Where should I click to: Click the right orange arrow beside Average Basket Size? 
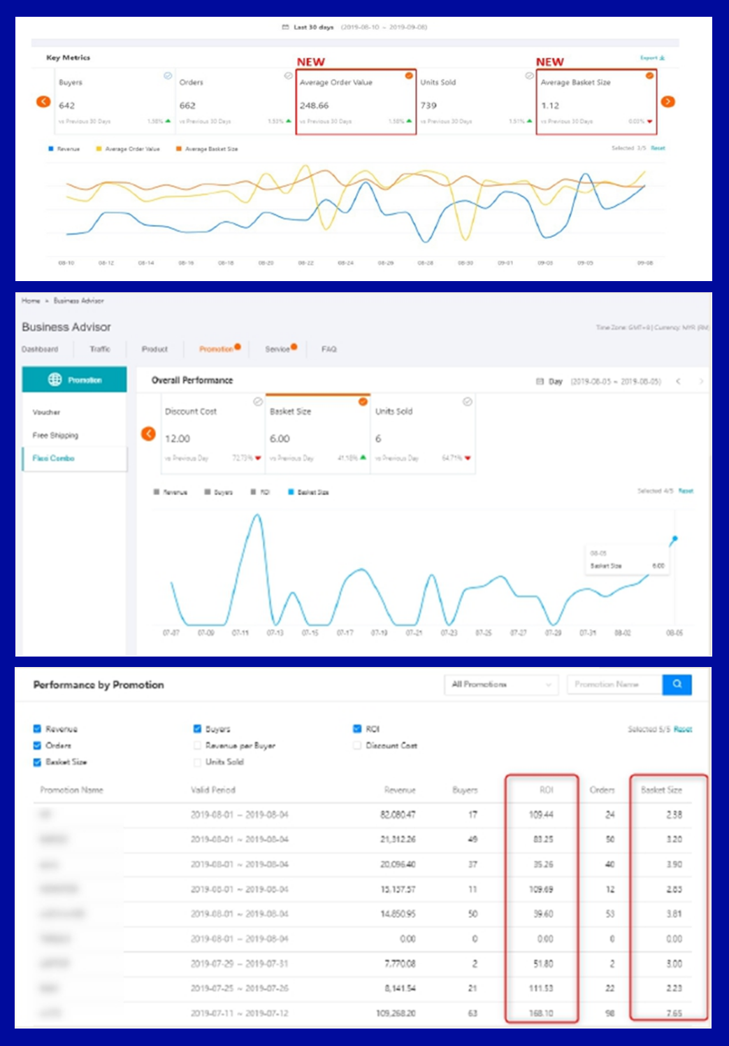pos(668,101)
